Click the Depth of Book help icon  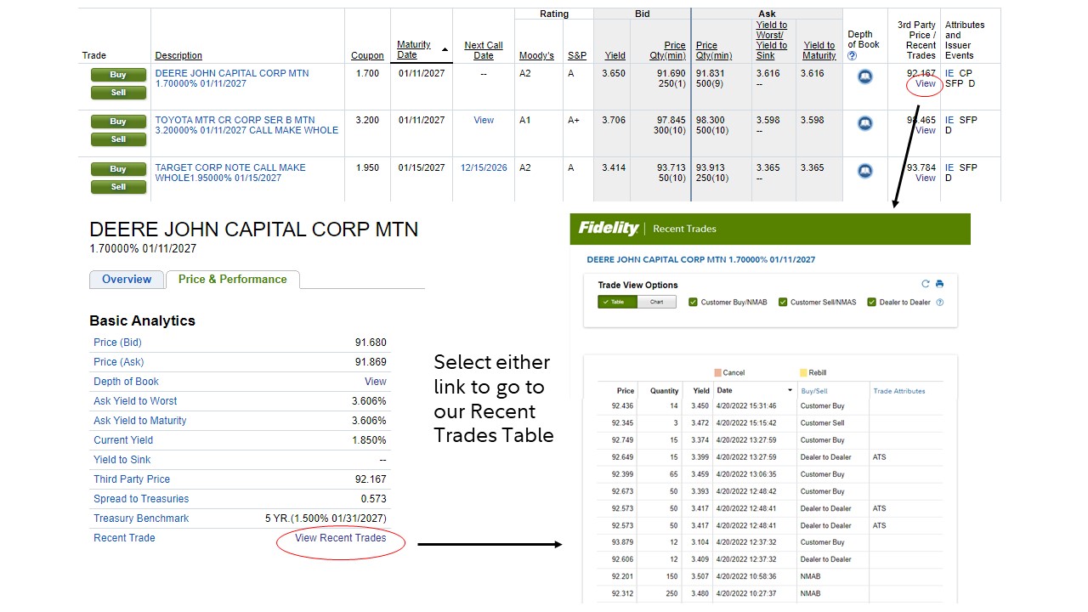853,56
